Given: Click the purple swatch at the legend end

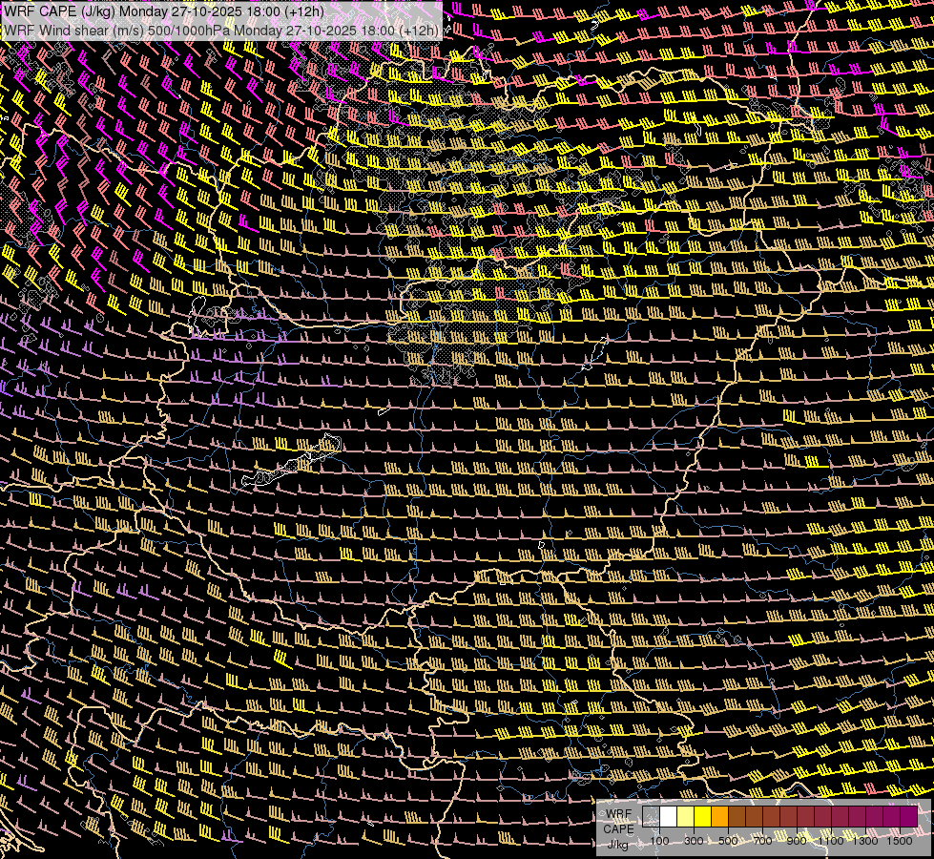Looking at the screenshot, I should tap(908, 816).
